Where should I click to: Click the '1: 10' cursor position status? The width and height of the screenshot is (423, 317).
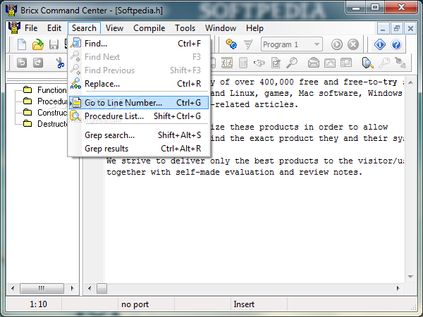point(38,304)
